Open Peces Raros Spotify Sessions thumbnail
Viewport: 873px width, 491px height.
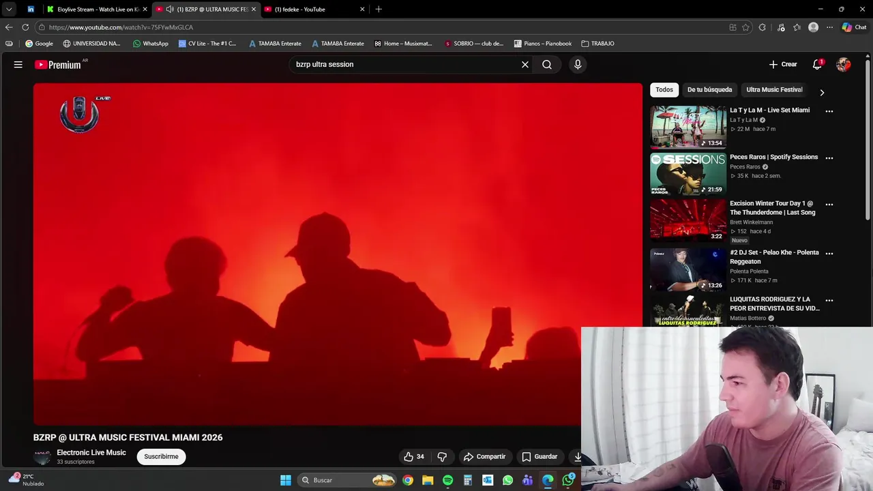(688, 174)
